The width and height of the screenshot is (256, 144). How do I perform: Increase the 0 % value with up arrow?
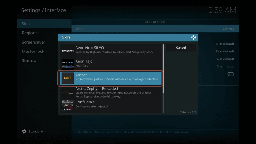(x=232, y=67)
